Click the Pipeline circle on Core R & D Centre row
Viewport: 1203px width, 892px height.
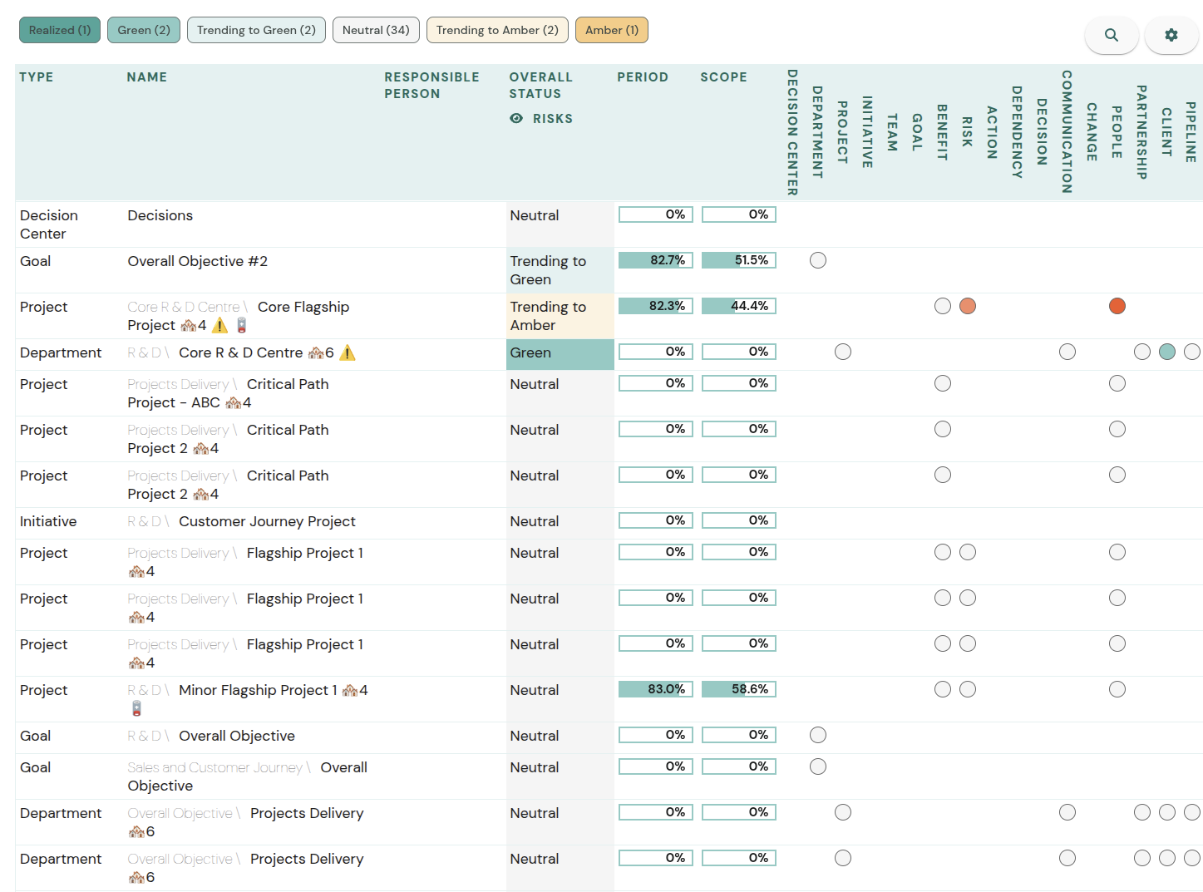tap(1192, 352)
